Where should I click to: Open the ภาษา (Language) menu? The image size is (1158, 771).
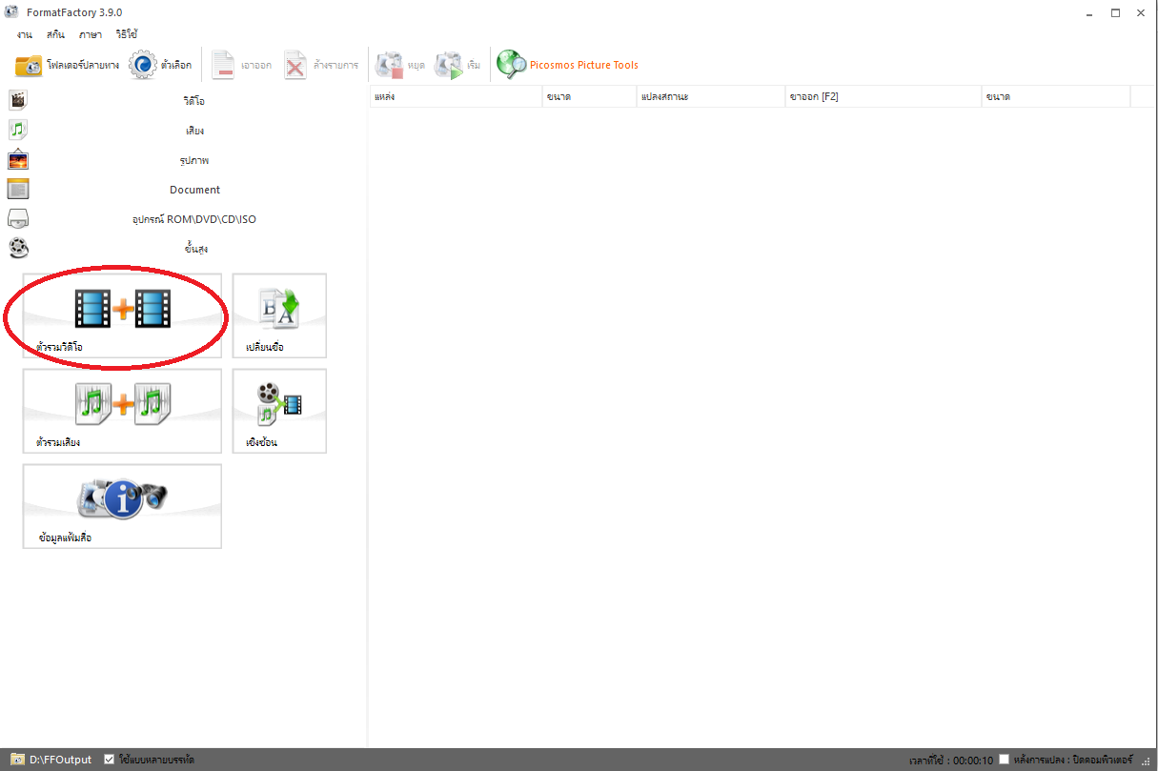point(91,34)
